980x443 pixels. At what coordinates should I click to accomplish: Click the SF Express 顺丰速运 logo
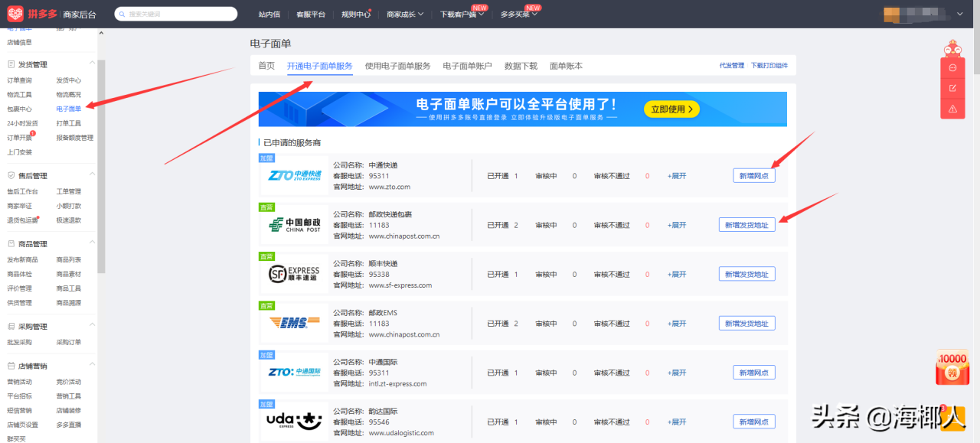292,273
